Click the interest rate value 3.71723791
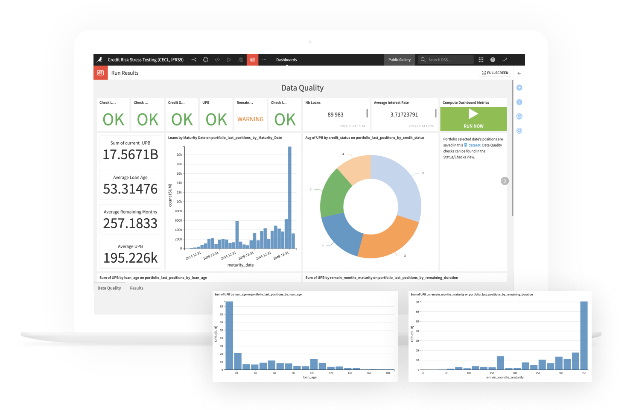This screenshot has height=410, width=639. [404, 114]
